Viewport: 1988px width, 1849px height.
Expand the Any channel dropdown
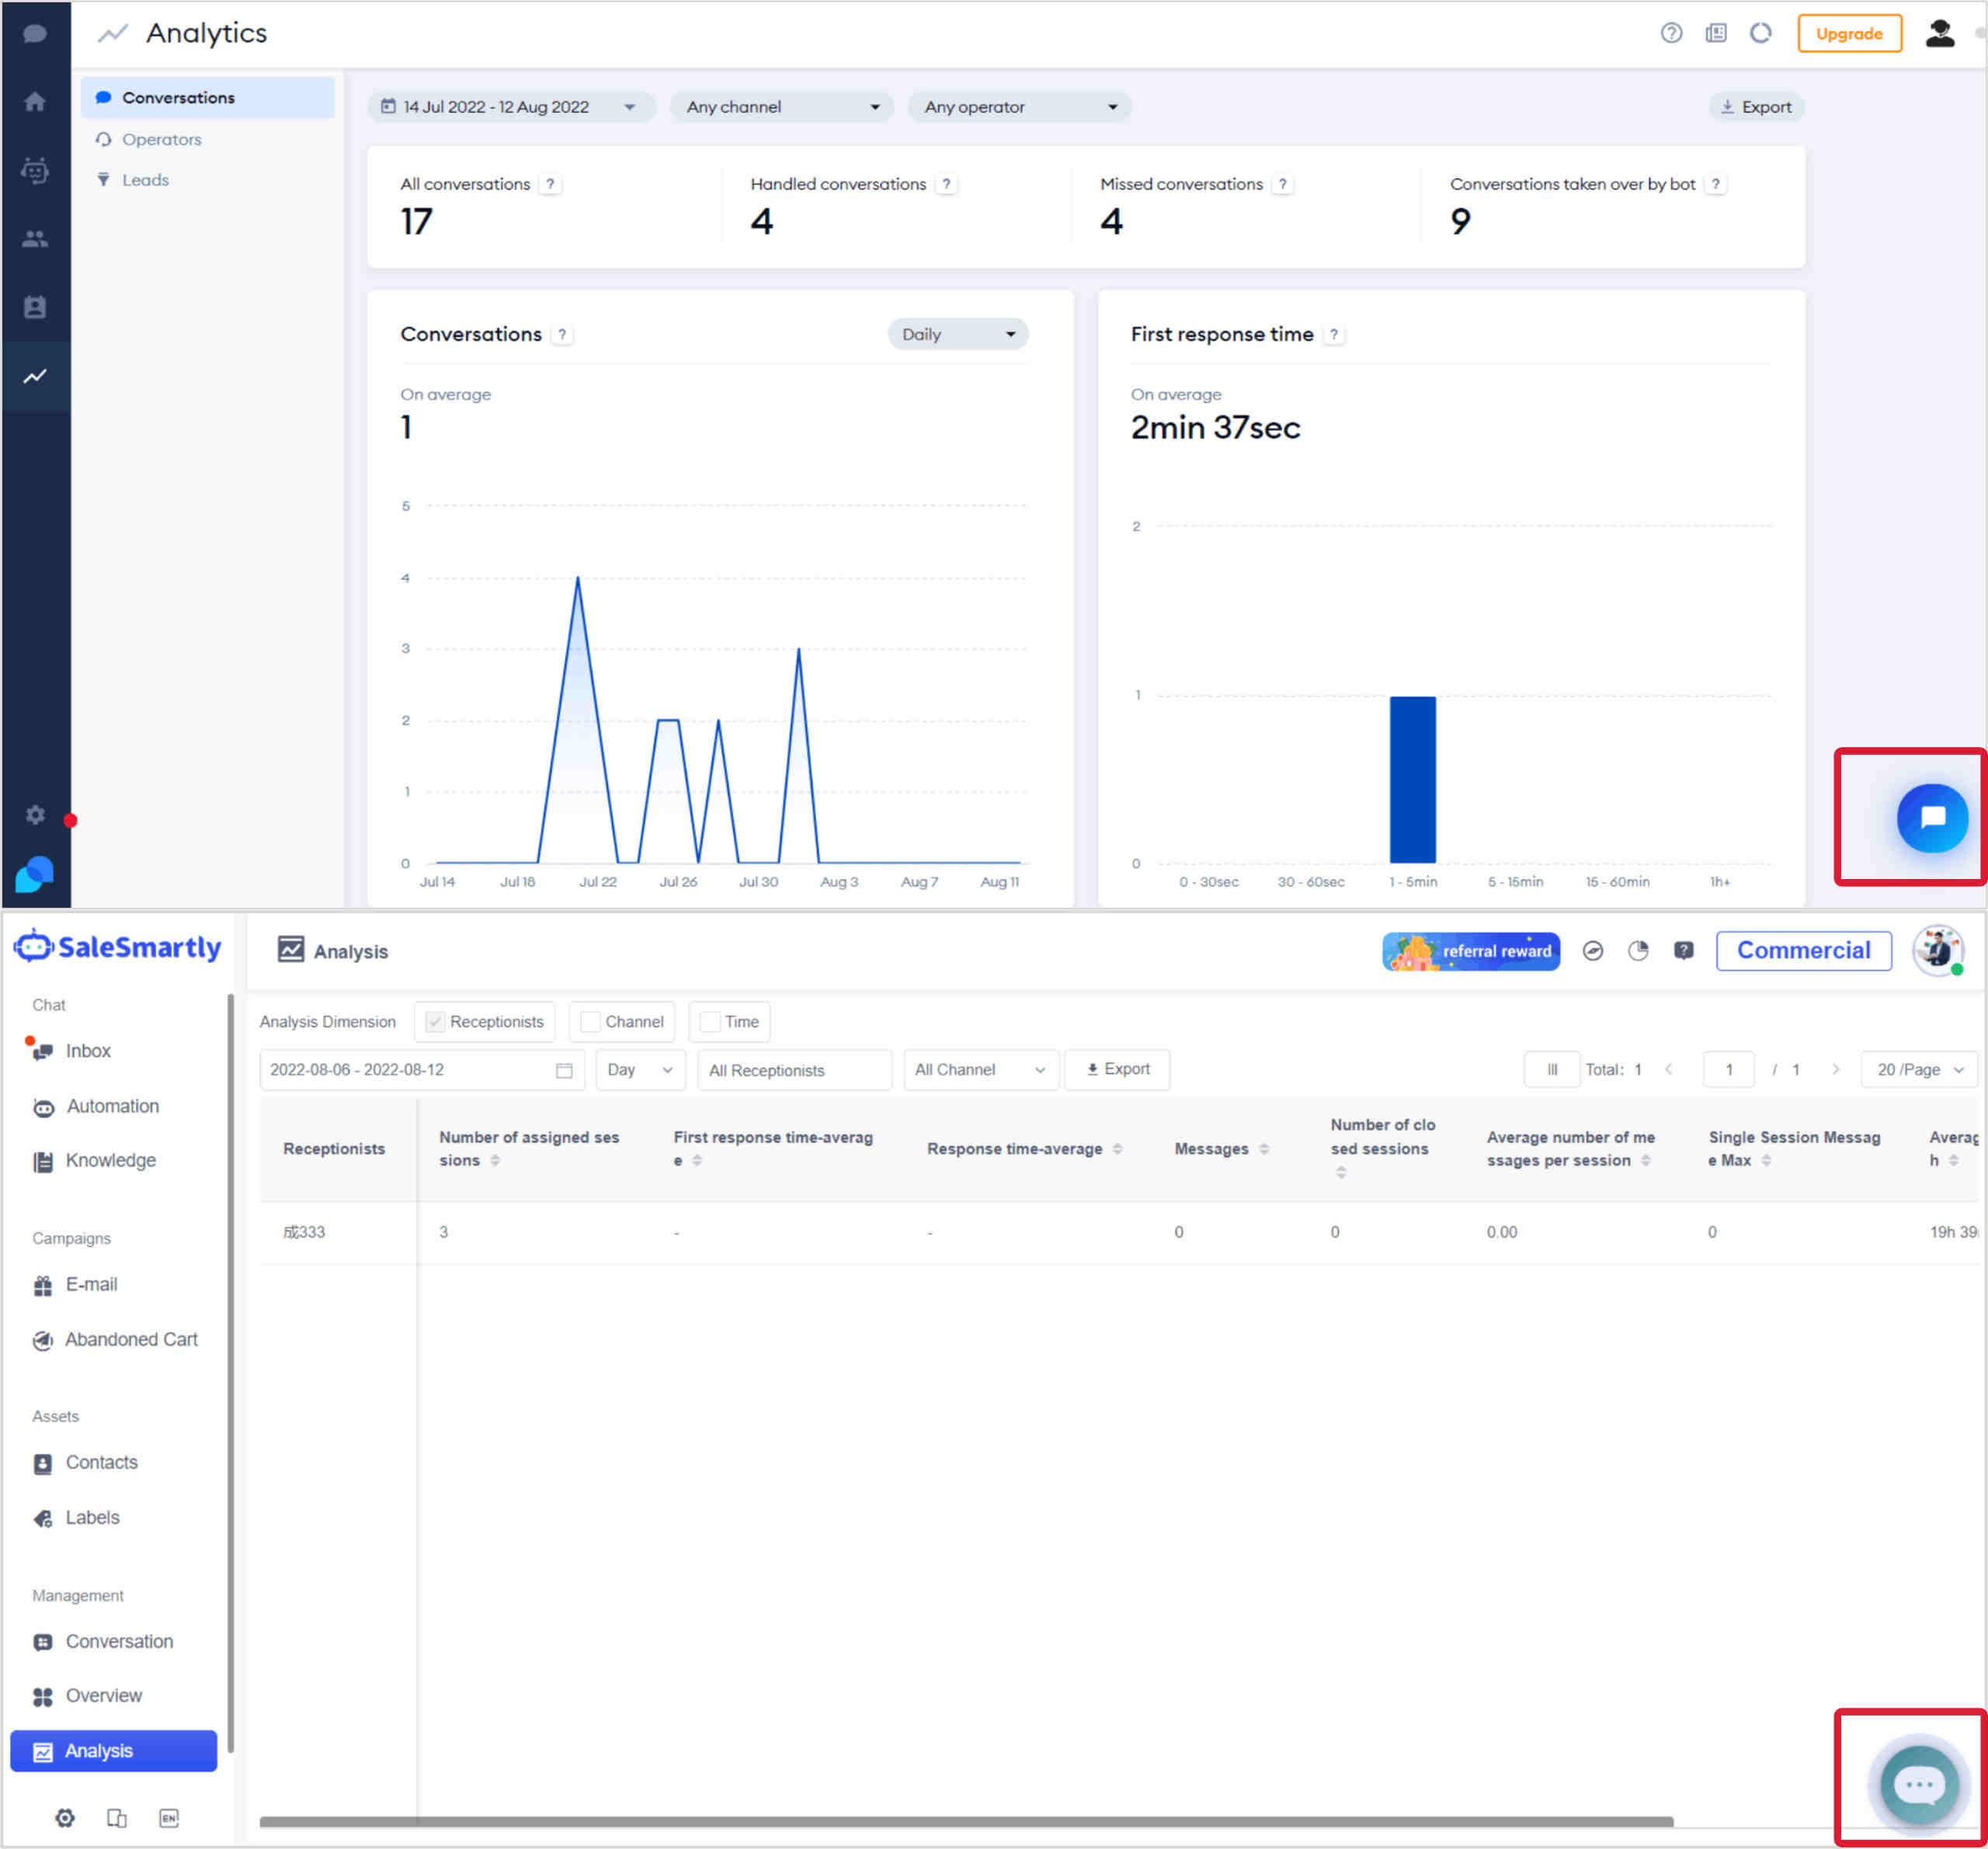[782, 107]
